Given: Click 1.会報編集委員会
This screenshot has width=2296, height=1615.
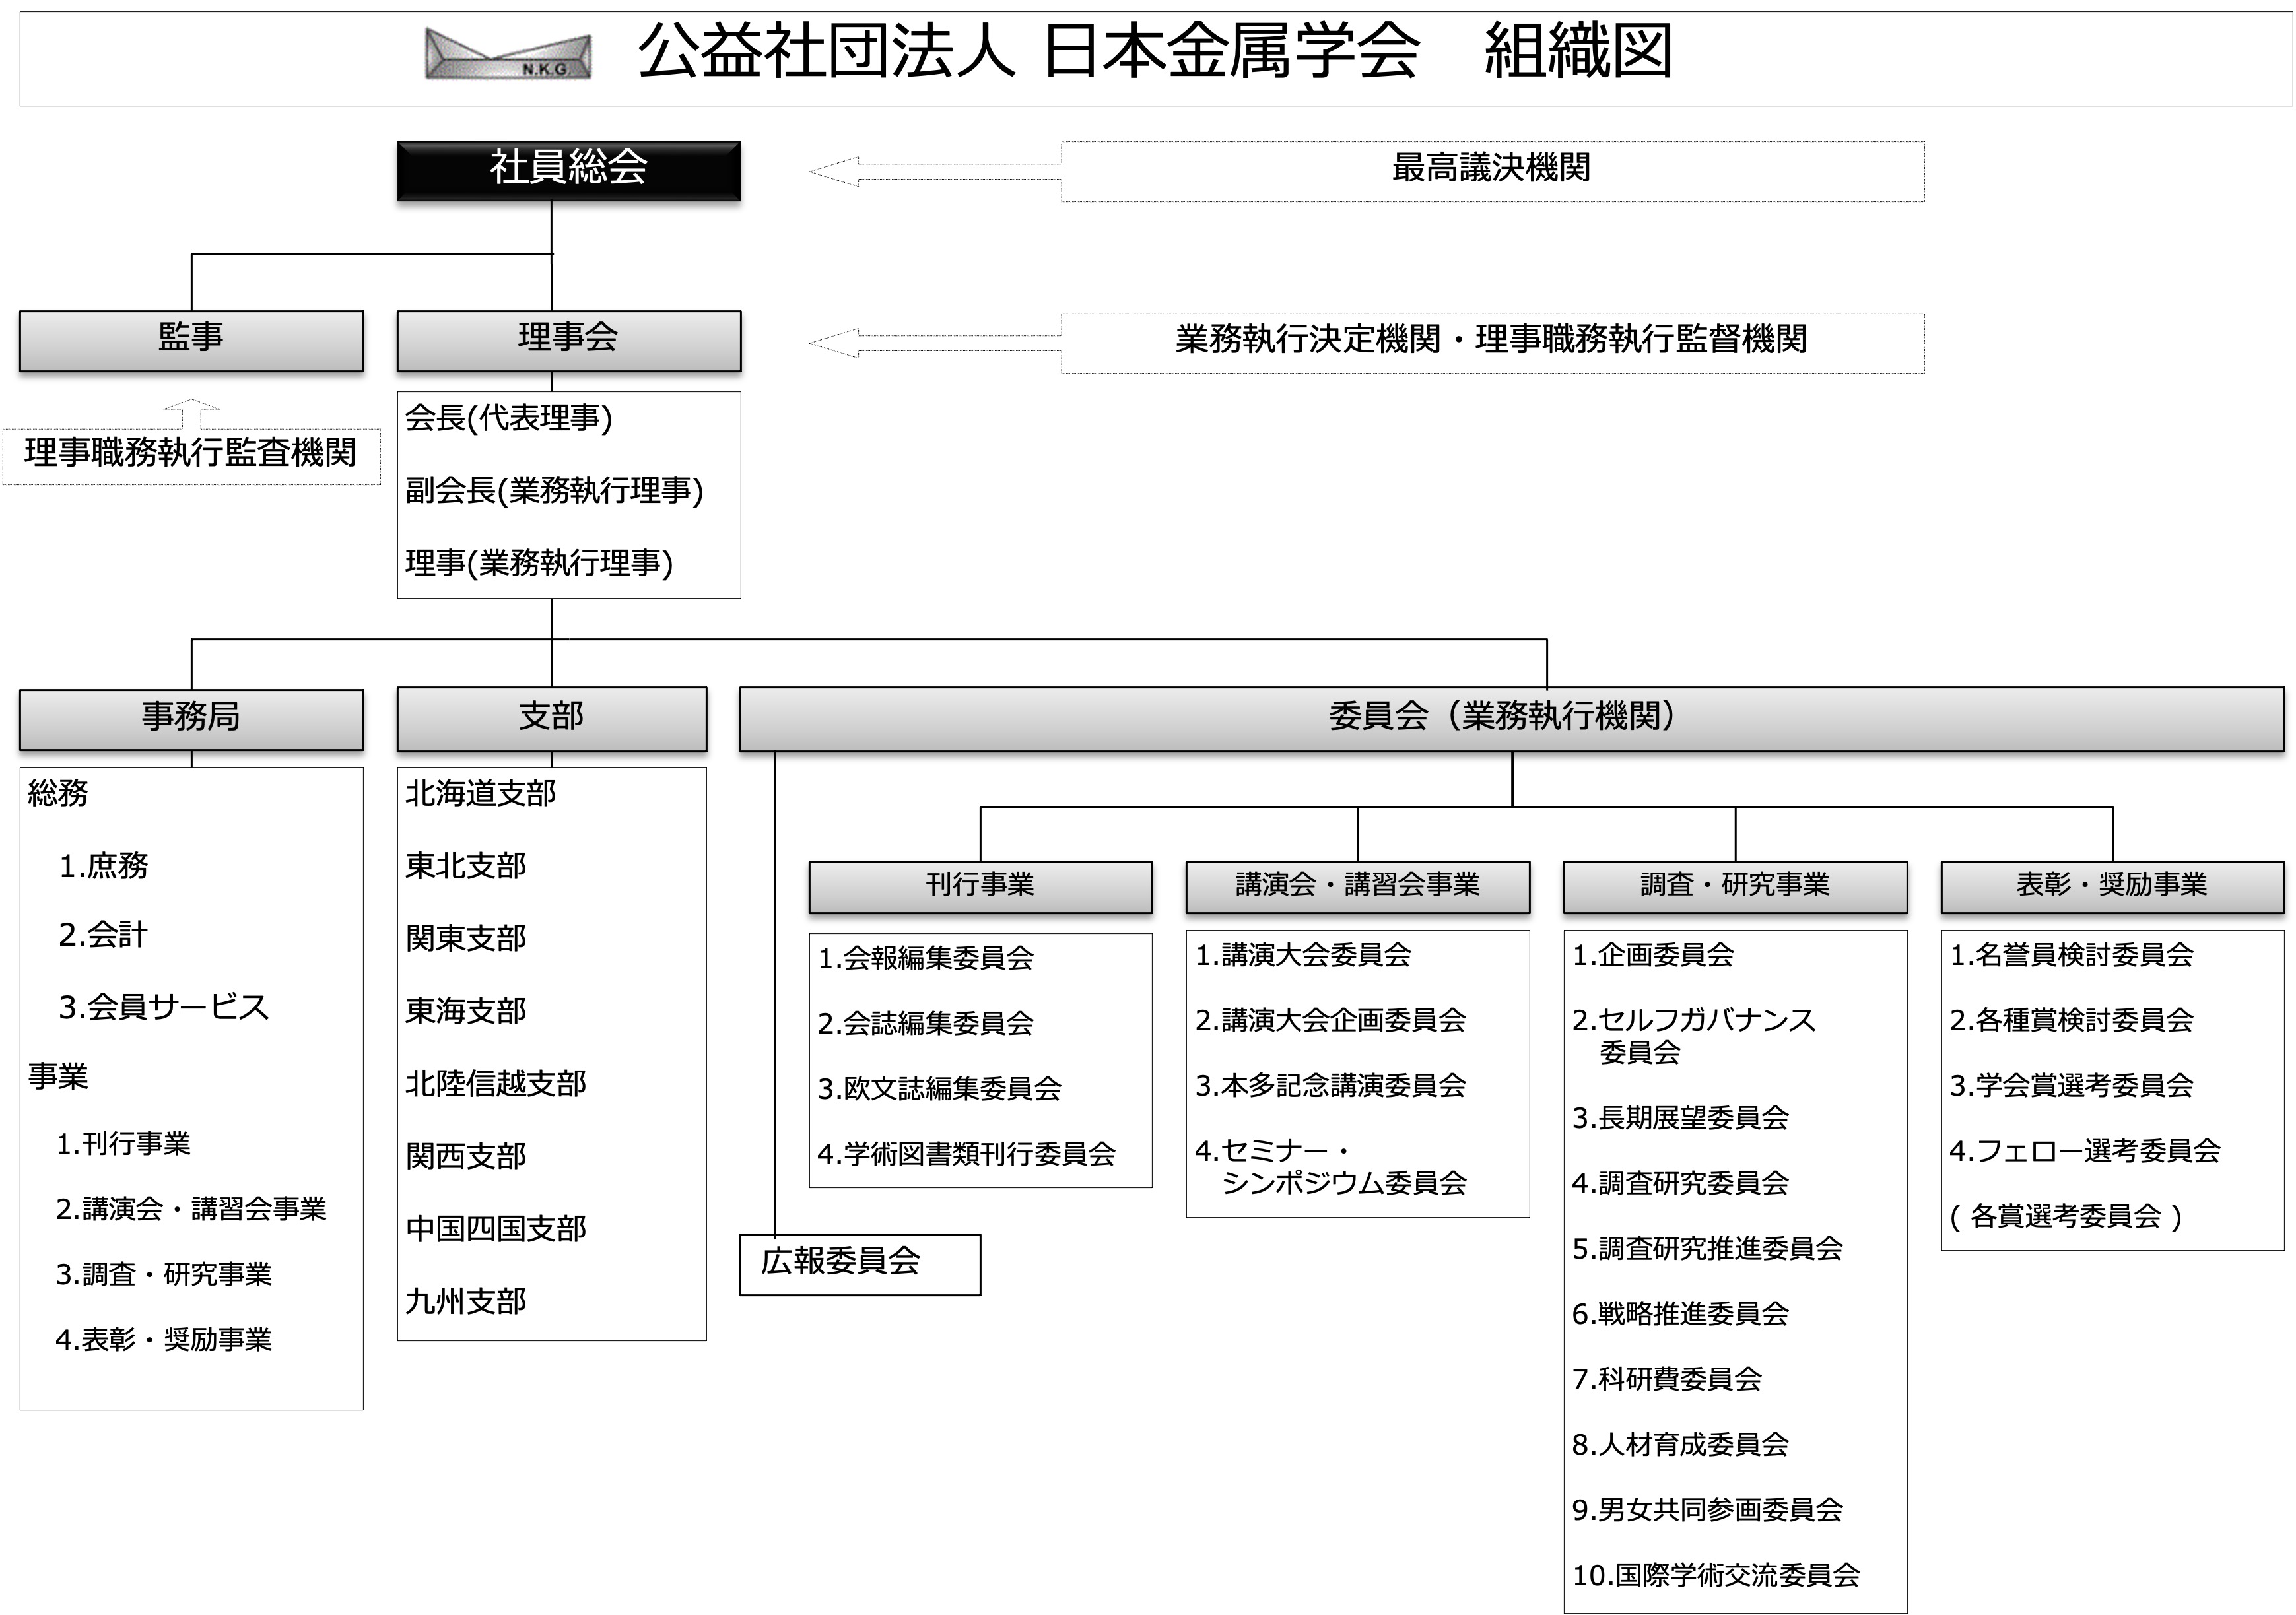Looking at the screenshot, I should 926,959.
